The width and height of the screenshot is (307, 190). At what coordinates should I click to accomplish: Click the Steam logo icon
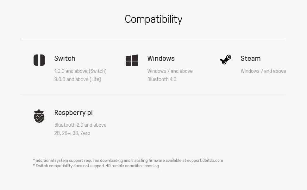pos(226,60)
